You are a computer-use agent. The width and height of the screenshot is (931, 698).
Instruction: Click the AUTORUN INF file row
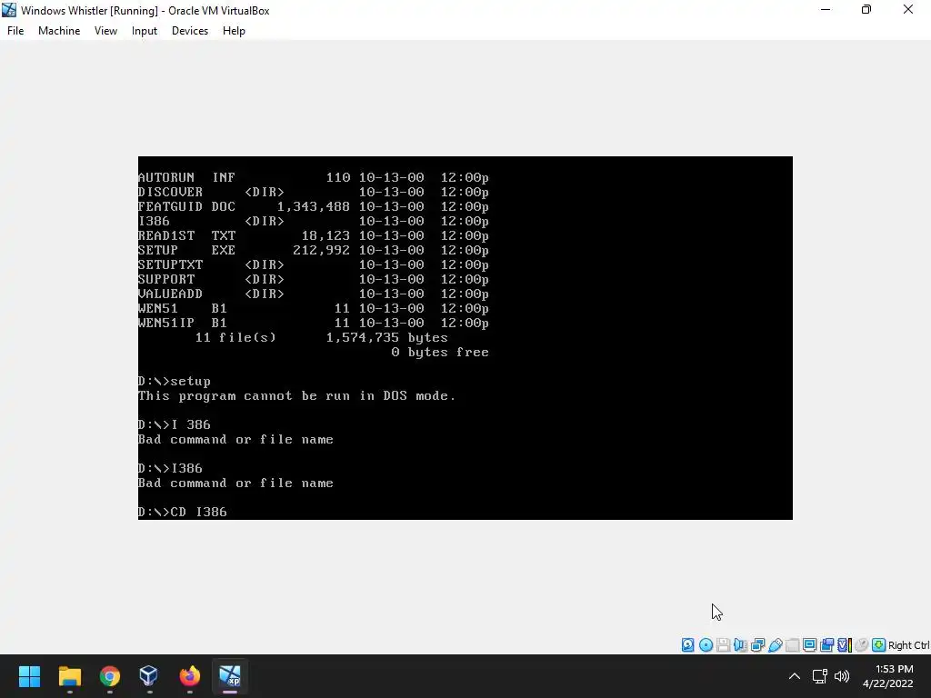[x=314, y=177]
